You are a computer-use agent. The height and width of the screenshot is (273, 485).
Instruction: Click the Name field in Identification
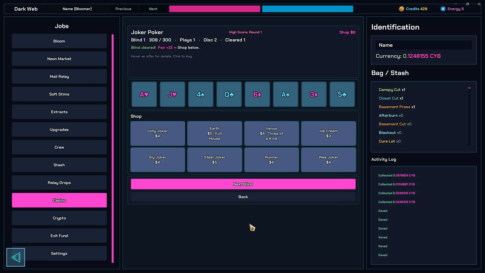click(424, 45)
